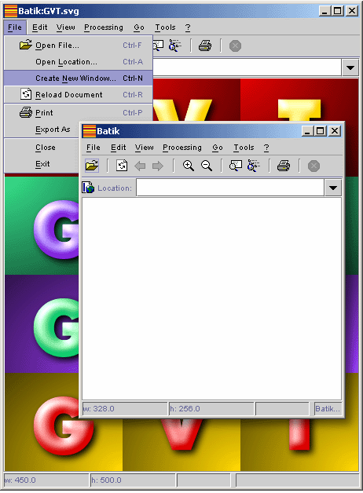Viewport: 363px width, 493px height.
Task: Click Stop icon in GVT.svg window toolbar
Action: click(x=235, y=46)
